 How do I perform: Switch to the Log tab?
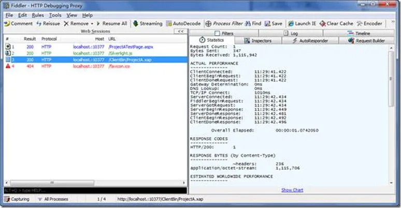(x=291, y=33)
